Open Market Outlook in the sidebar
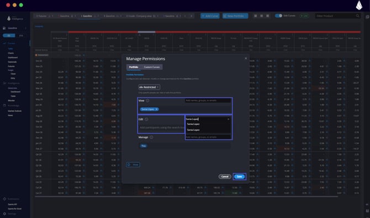Screen dimensions: 370x218 pos(14,111)
